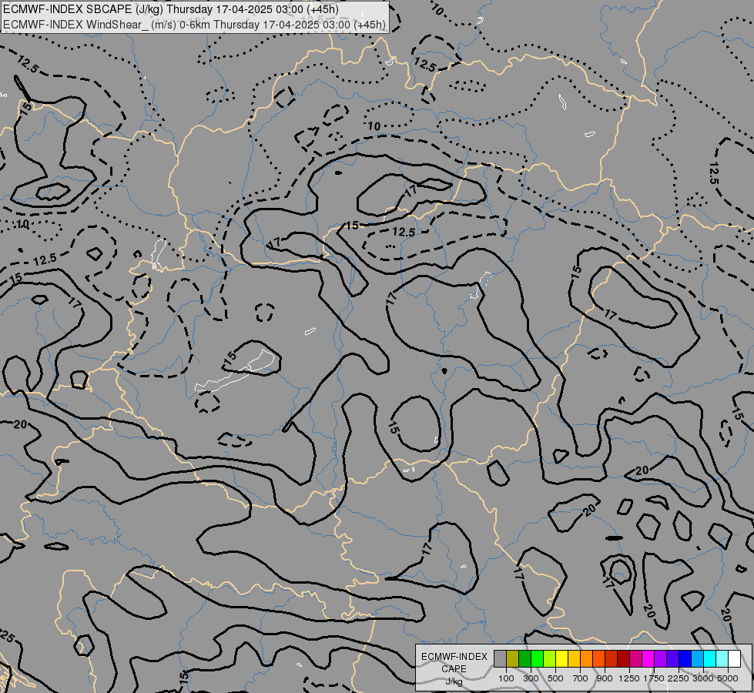Click the SBCAPE title line in the header
This screenshot has height=693, width=754.
coord(171,9)
